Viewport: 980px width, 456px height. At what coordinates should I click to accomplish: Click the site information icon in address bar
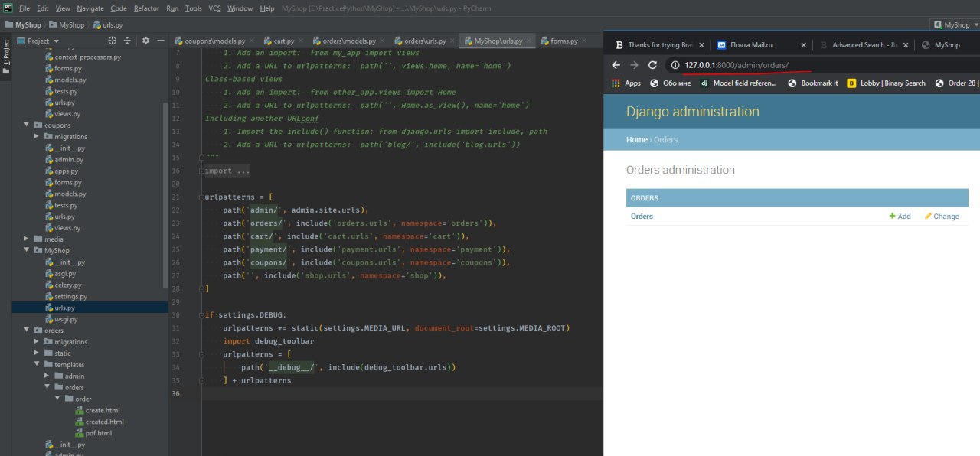[x=675, y=65]
